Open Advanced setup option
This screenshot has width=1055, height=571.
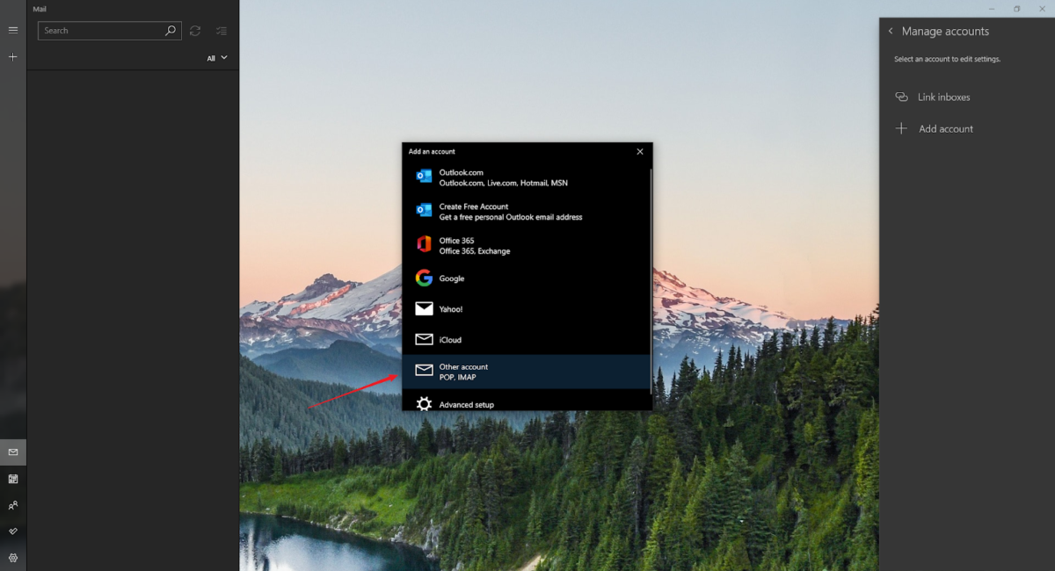pyautogui.click(x=526, y=402)
